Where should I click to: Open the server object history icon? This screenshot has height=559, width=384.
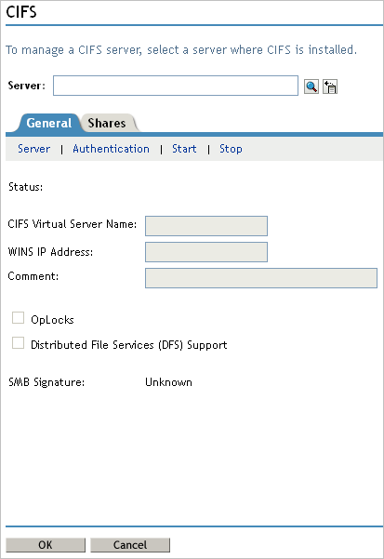330,87
